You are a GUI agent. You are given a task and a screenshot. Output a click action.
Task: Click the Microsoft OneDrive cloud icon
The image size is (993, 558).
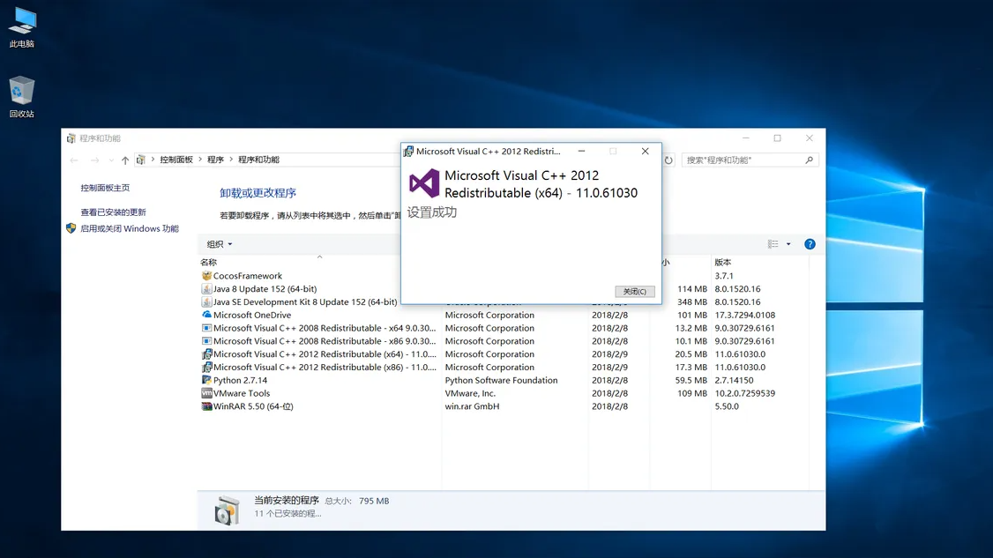coord(206,315)
